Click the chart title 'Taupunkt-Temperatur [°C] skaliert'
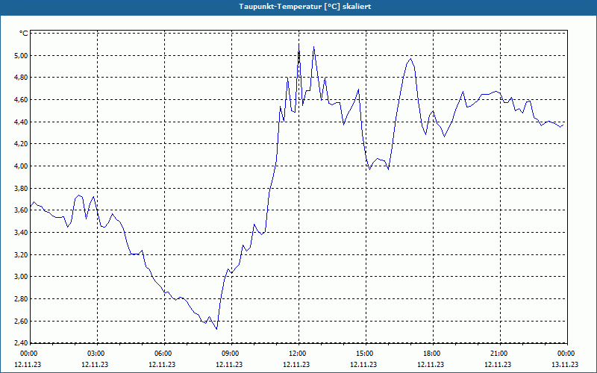 click(305, 7)
